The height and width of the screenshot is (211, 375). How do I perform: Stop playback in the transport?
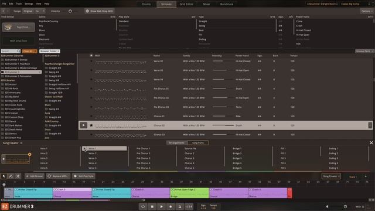tap(152, 206)
